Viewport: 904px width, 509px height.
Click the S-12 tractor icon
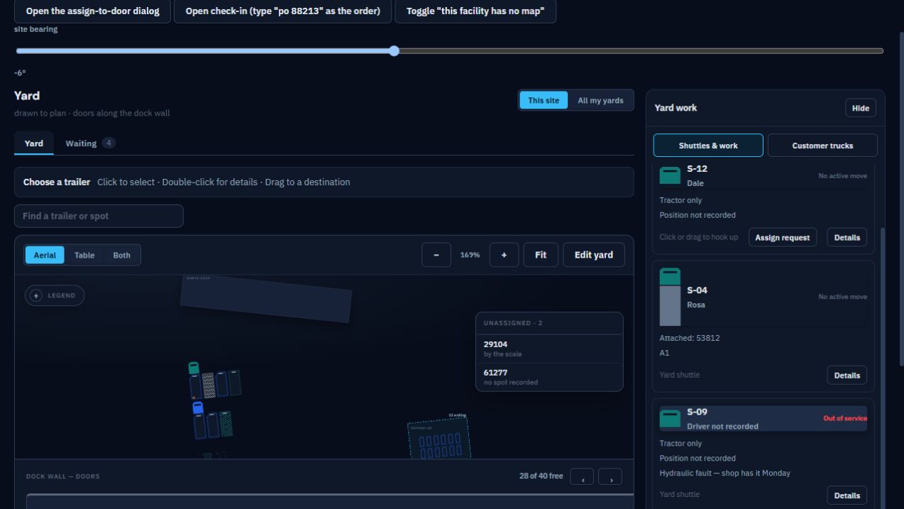[x=670, y=175]
